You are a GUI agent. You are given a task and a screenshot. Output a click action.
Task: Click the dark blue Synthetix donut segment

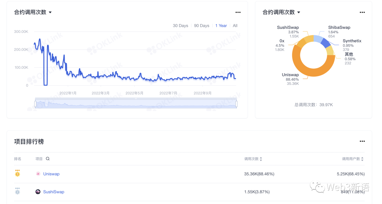[325, 42]
